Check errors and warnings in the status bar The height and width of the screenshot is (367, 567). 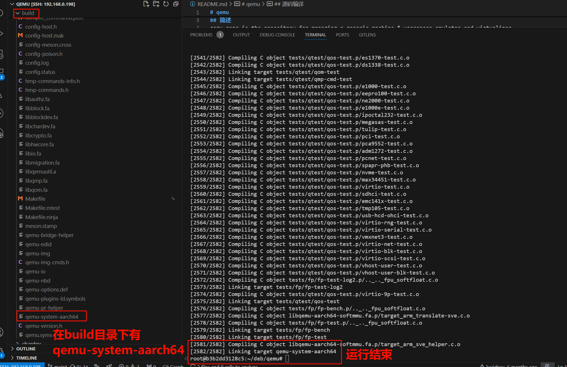129,365
